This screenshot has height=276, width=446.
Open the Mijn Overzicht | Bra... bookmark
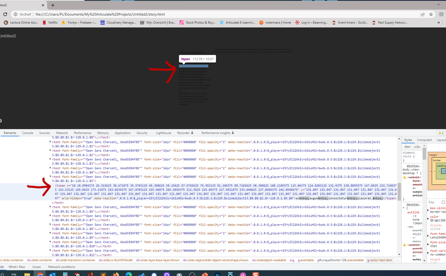coord(158,22)
